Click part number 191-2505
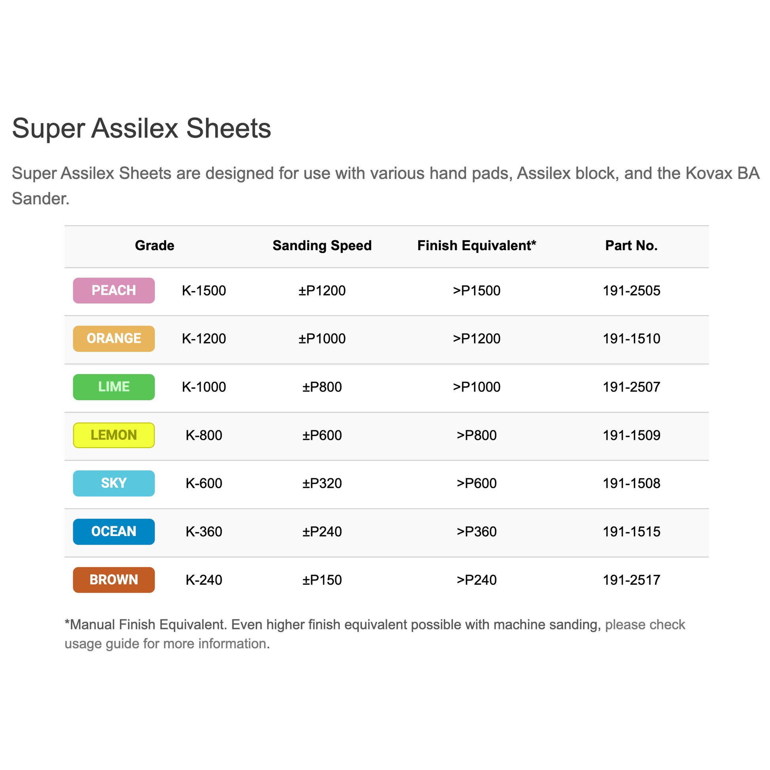Screen dimensions: 770x770 (x=631, y=291)
